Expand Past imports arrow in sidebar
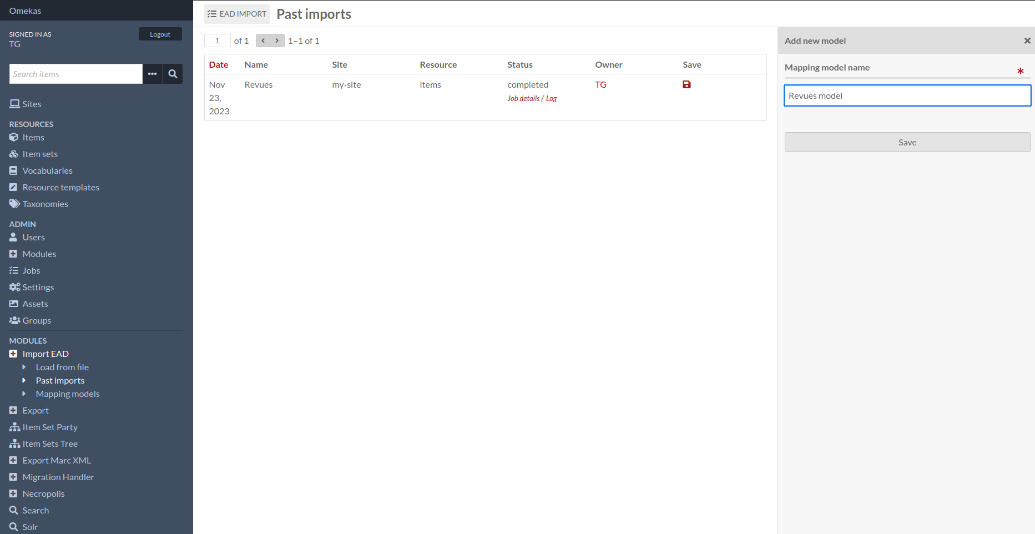The height and width of the screenshot is (534, 1035). (24, 380)
